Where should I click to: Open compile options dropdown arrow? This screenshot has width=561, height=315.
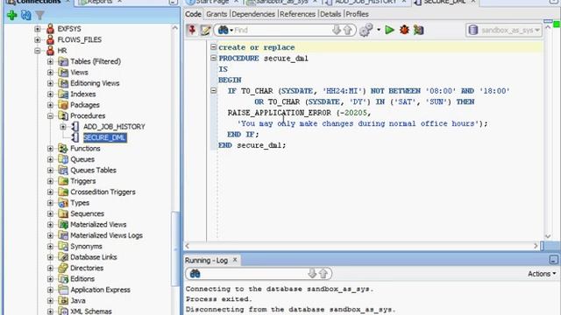pos(379,30)
